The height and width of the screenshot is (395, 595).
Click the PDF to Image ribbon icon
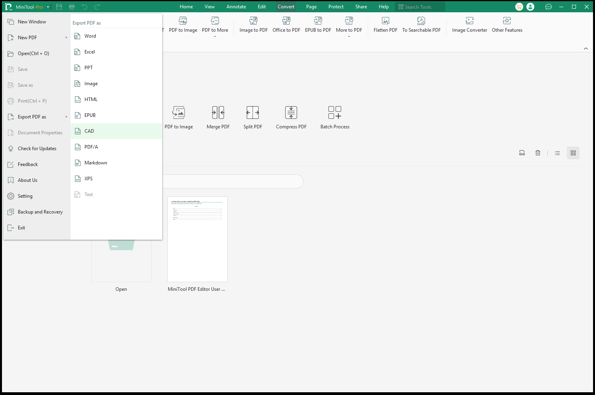pyautogui.click(x=183, y=21)
